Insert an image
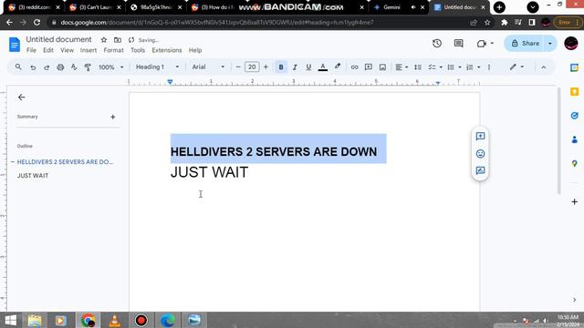The image size is (584, 328). 382,67
